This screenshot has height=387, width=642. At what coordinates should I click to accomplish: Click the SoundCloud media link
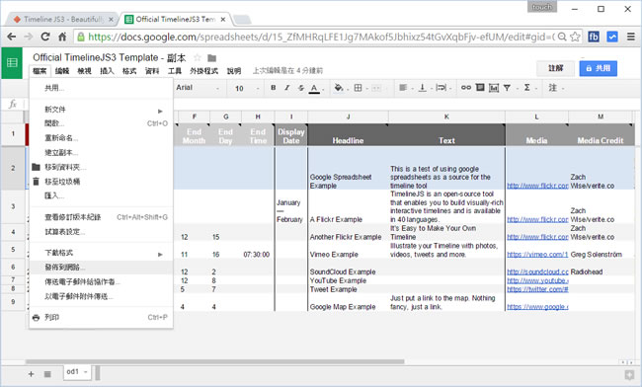(x=537, y=272)
